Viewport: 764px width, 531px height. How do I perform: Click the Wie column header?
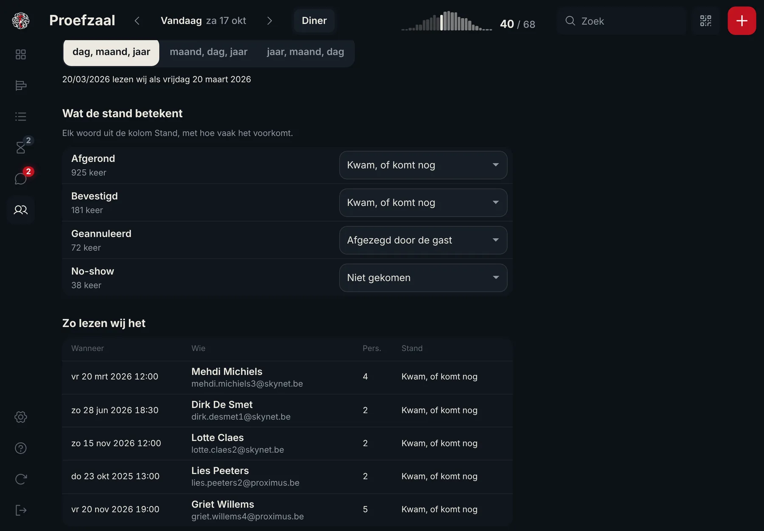coord(198,348)
